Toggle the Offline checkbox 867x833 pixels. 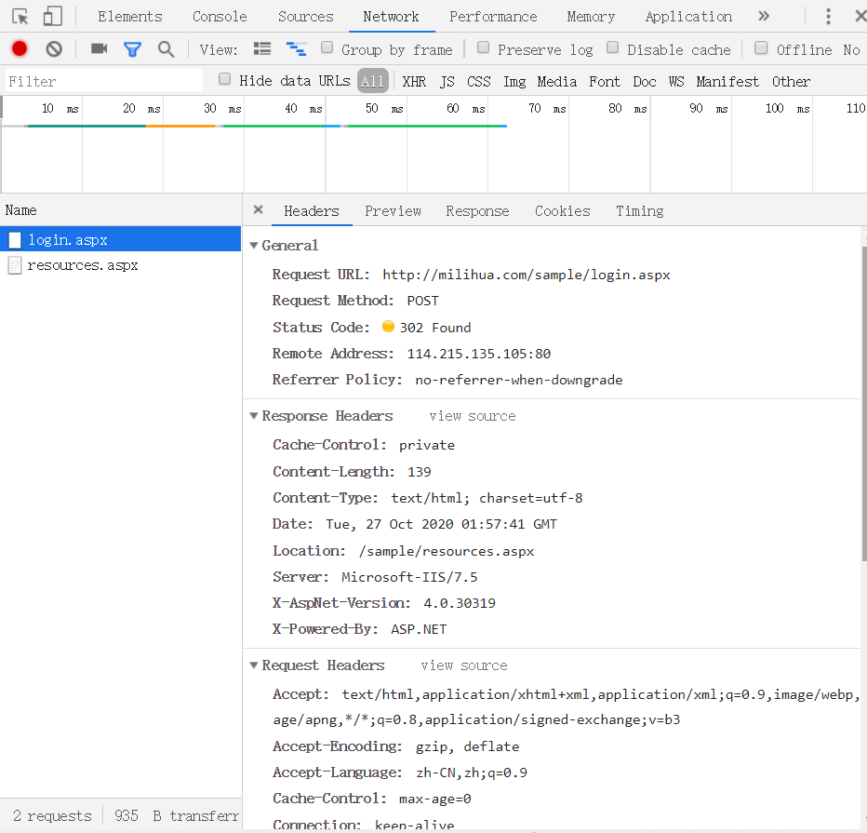tap(761, 48)
